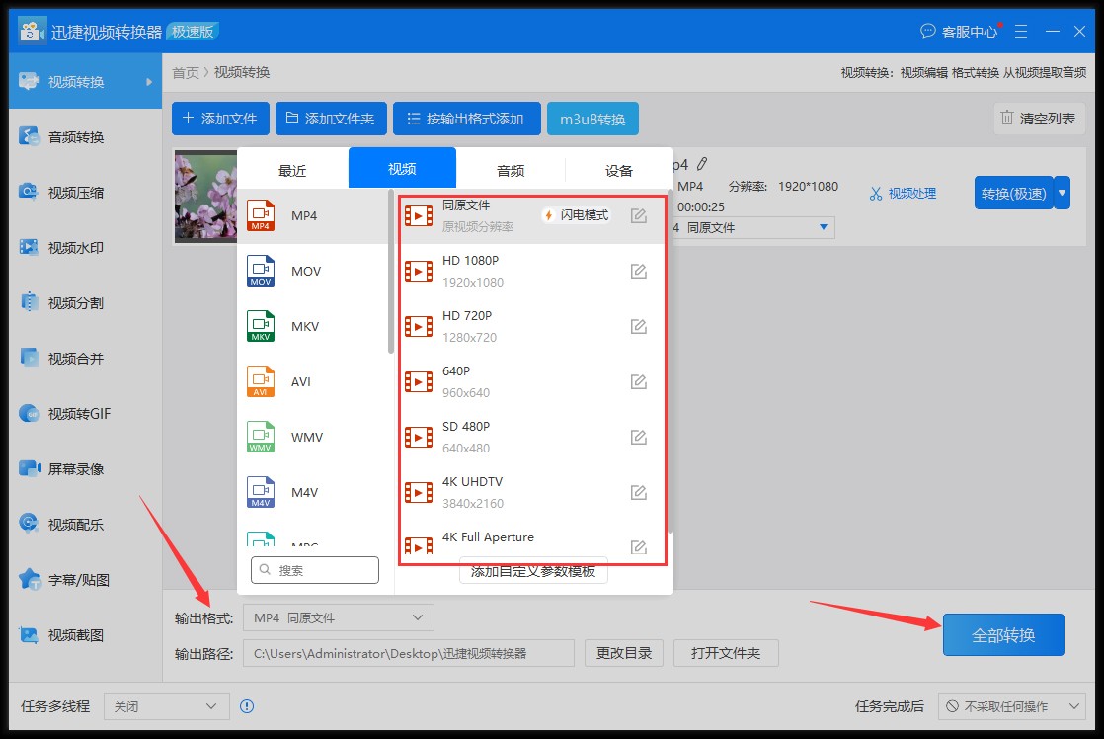Click the format search input field

314,570
